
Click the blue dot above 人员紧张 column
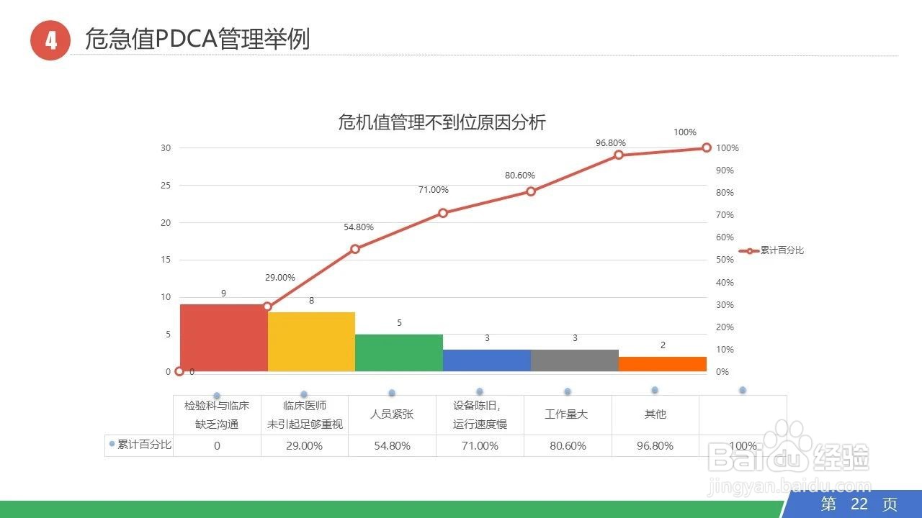click(392, 393)
